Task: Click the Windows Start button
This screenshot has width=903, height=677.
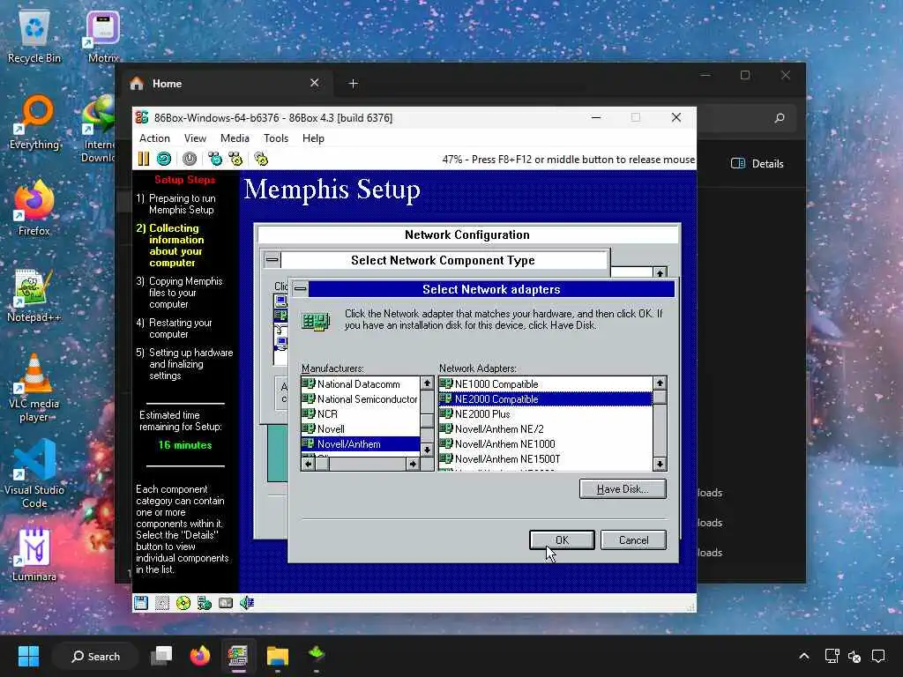Action: [28, 656]
